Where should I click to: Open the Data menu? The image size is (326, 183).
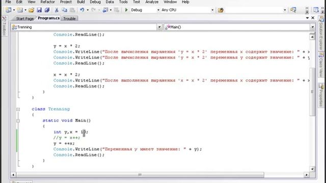click(110, 2)
